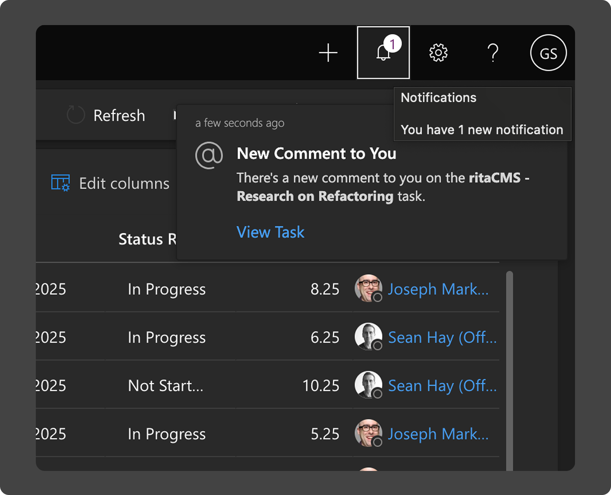Select the 10.25 value cell
The height and width of the screenshot is (495, 611).
(x=321, y=386)
